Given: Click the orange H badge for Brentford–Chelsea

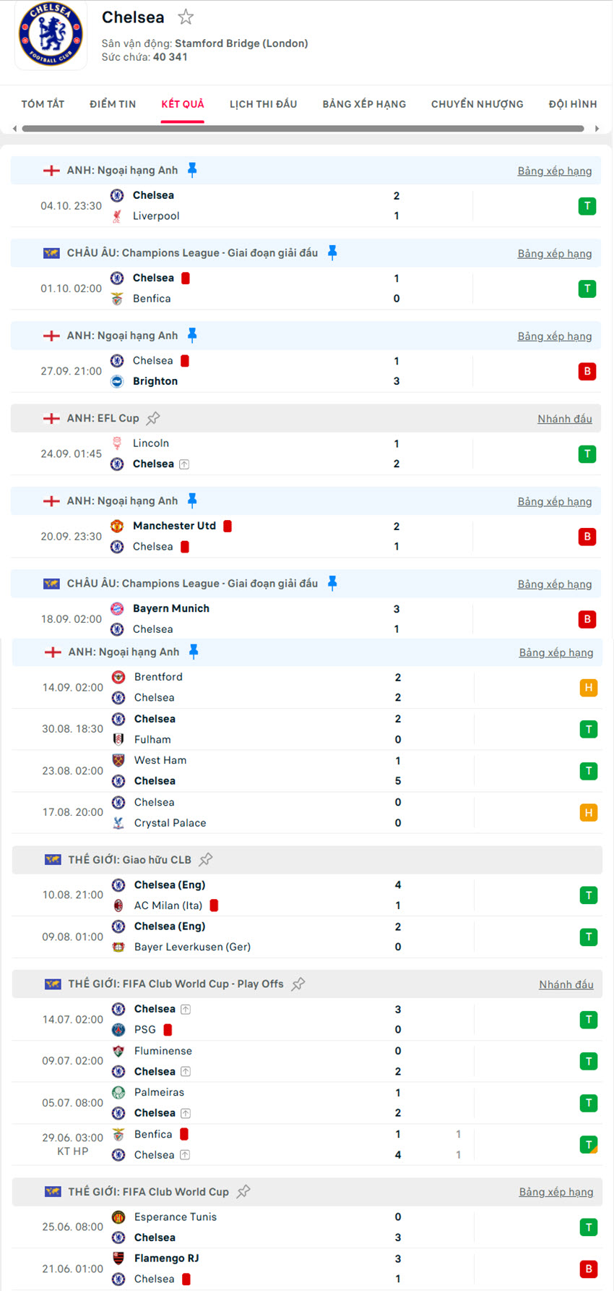Looking at the screenshot, I should (x=589, y=688).
